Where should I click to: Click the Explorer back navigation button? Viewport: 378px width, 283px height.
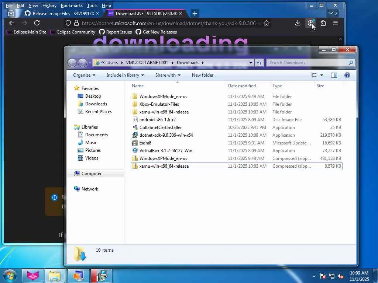tap(72, 63)
